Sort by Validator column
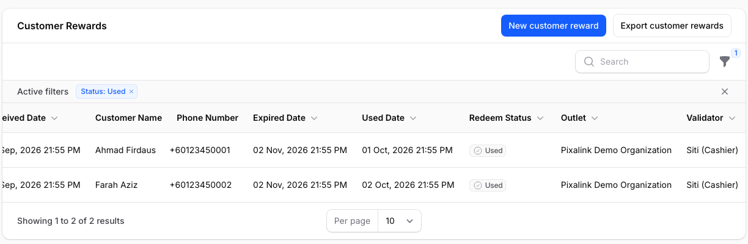The image size is (748, 244). click(x=711, y=118)
